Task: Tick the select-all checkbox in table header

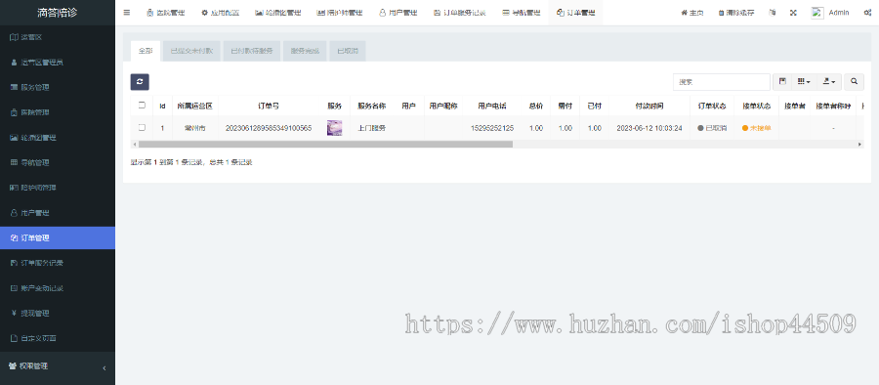Action: coord(142,105)
